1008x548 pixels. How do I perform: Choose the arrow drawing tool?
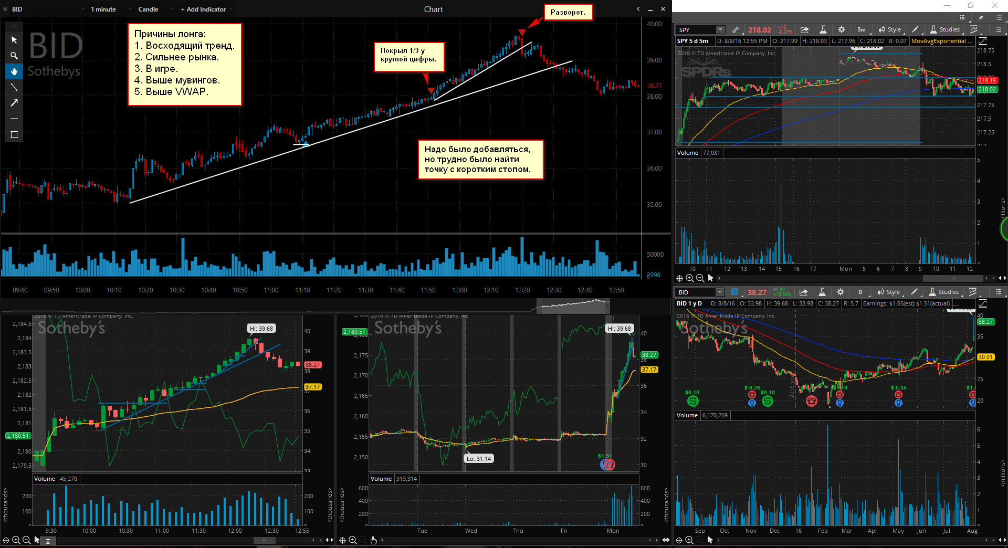[14, 103]
